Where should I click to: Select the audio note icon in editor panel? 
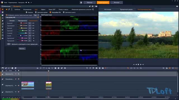(9, 9)
